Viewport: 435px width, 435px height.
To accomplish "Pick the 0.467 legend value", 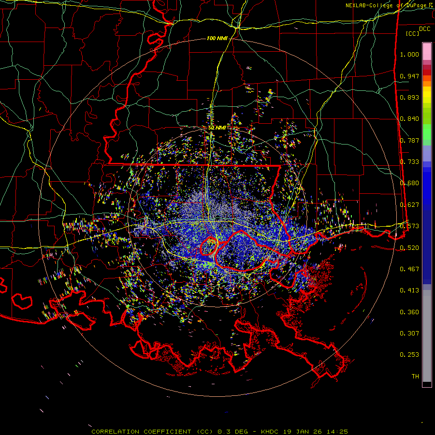I will pos(409,269).
